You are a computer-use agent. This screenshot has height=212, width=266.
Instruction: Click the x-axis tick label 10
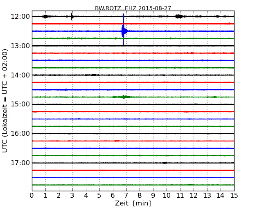tap(167, 196)
